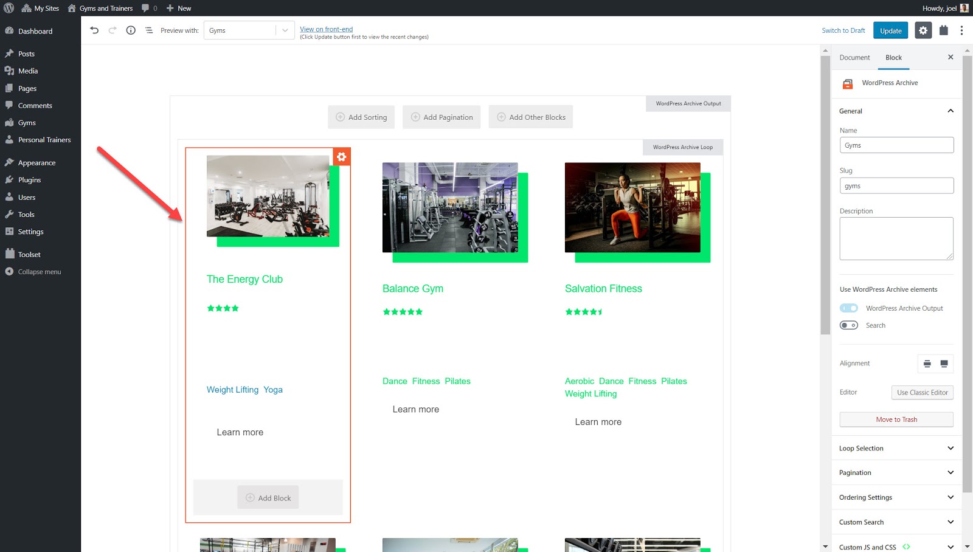Click the View on front-end link
This screenshot has width=973, height=552.
tap(326, 29)
